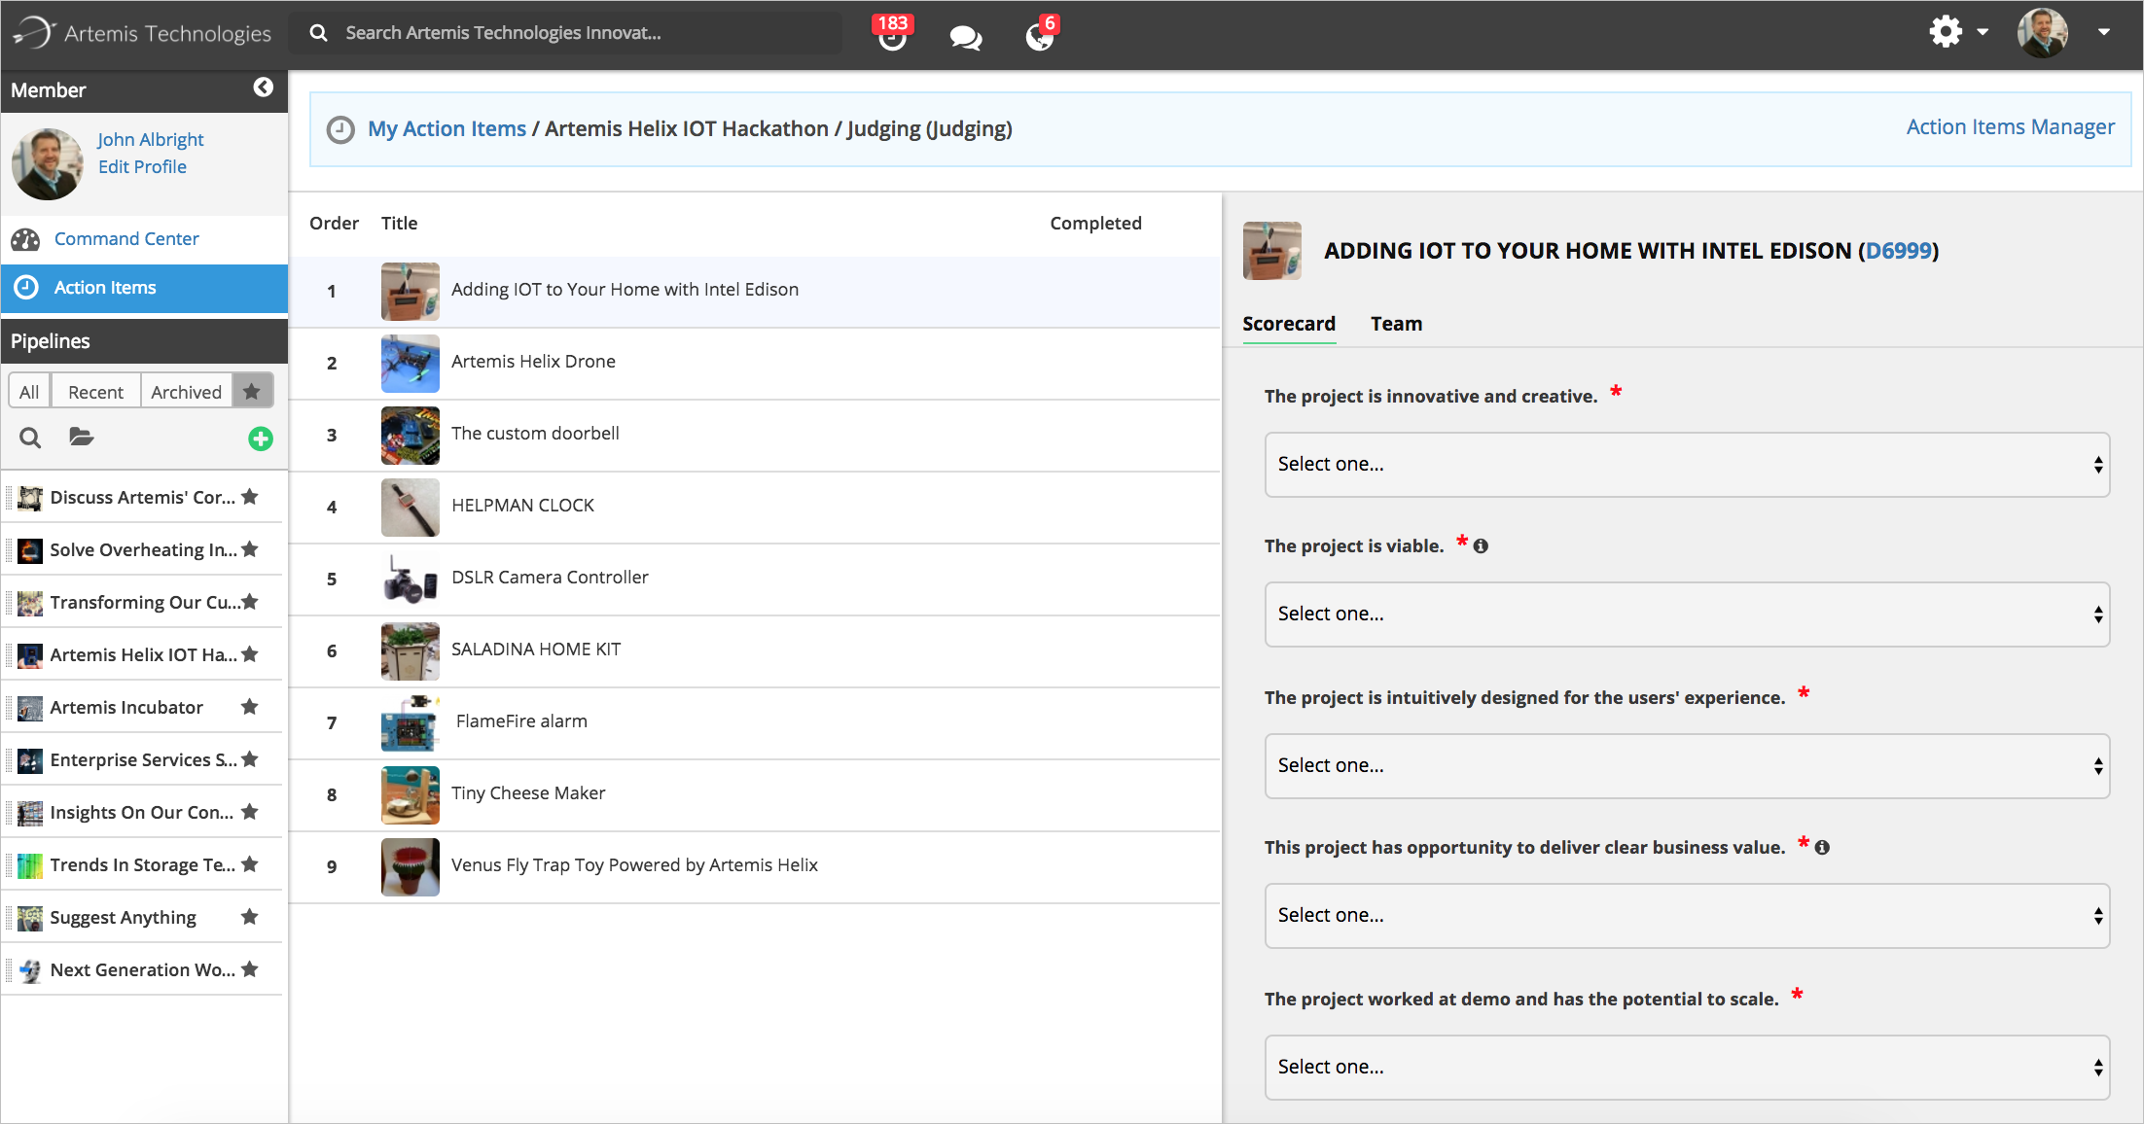Click the green add pipeline plus icon

pos(261,439)
